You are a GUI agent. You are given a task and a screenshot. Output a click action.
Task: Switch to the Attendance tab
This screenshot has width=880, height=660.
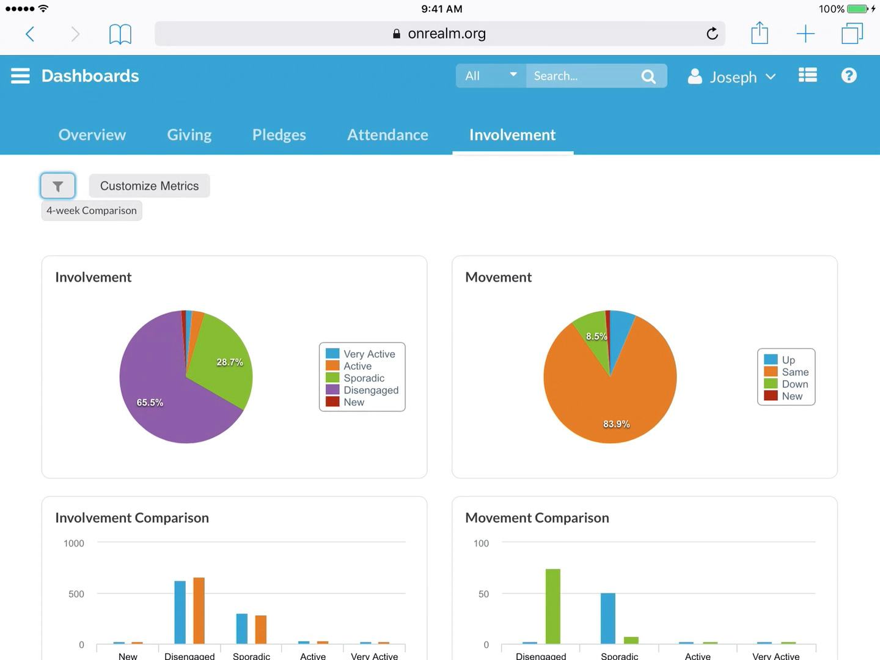tap(387, 134)
